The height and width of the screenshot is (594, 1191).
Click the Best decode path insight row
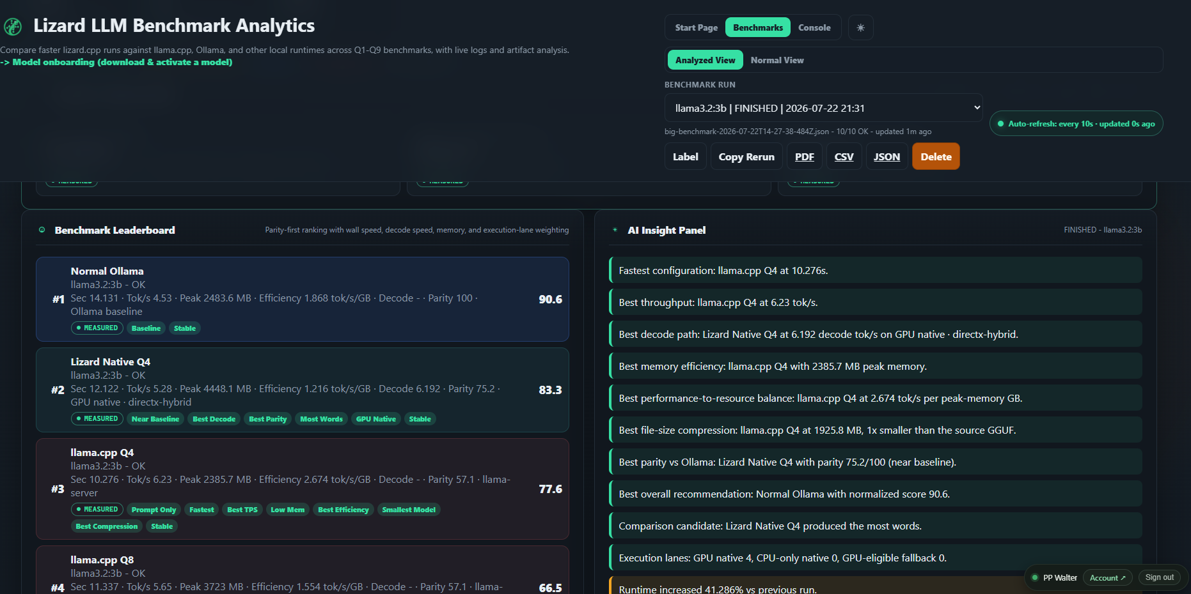pyautogui.click(x=876, y=334)
